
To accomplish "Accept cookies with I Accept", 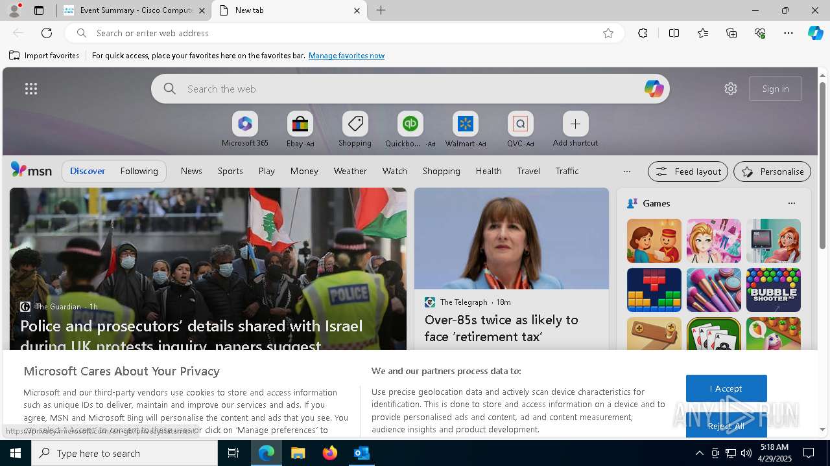I will pyautogui.click(x=726, y=388).
